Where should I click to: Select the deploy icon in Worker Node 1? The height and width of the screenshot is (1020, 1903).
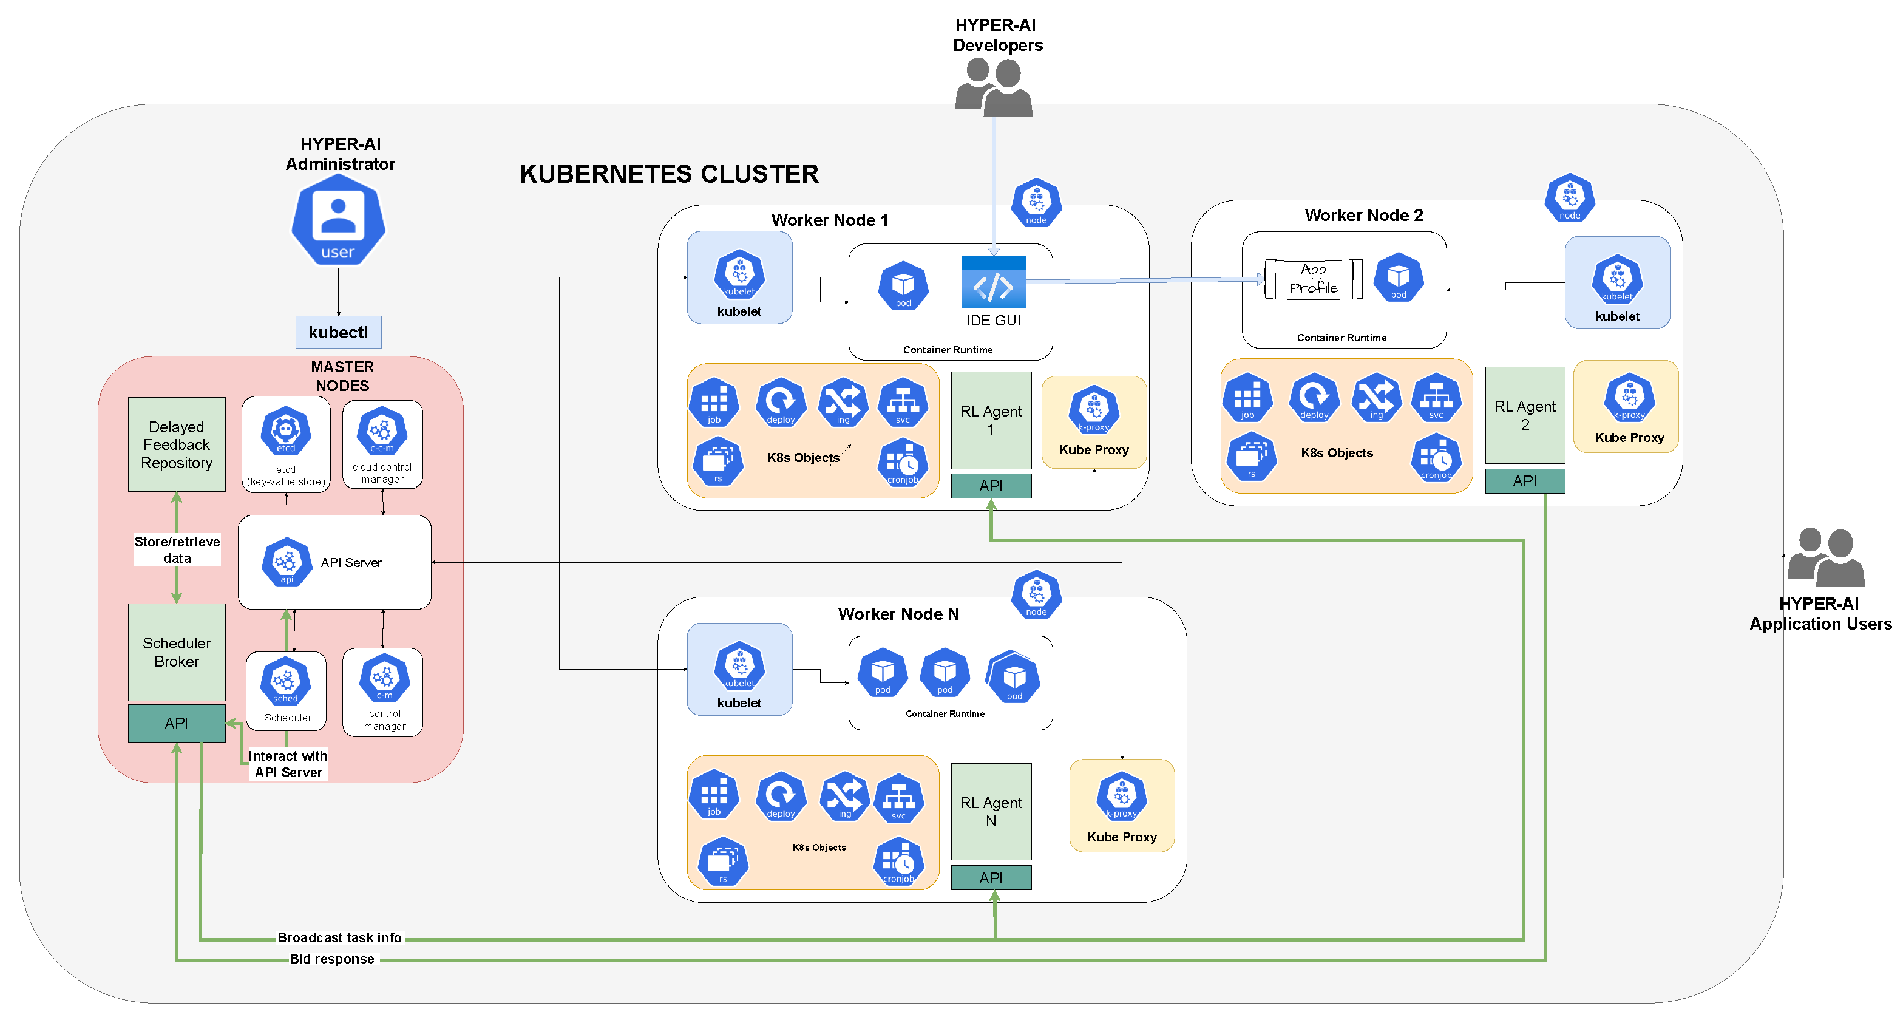click(780, 402)
